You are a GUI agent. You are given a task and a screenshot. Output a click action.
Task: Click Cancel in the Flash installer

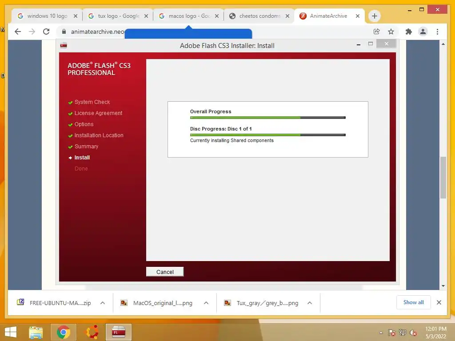165,272
